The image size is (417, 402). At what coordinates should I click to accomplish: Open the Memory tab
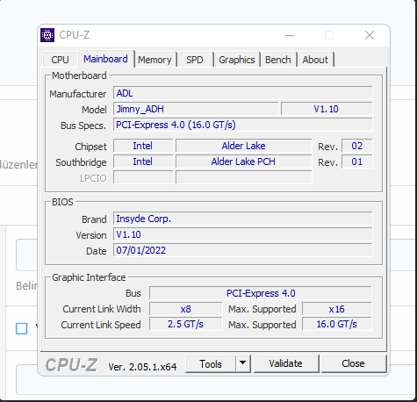[x=155, y=60]
